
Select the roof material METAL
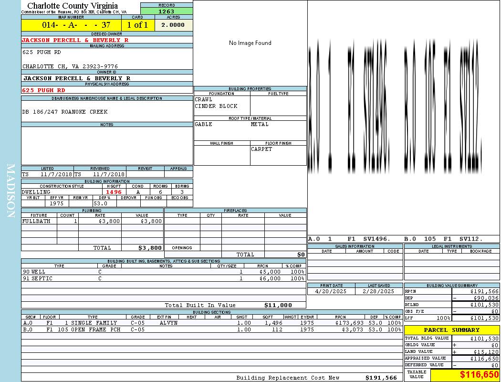pyautogui.click(x=260, y=124)
